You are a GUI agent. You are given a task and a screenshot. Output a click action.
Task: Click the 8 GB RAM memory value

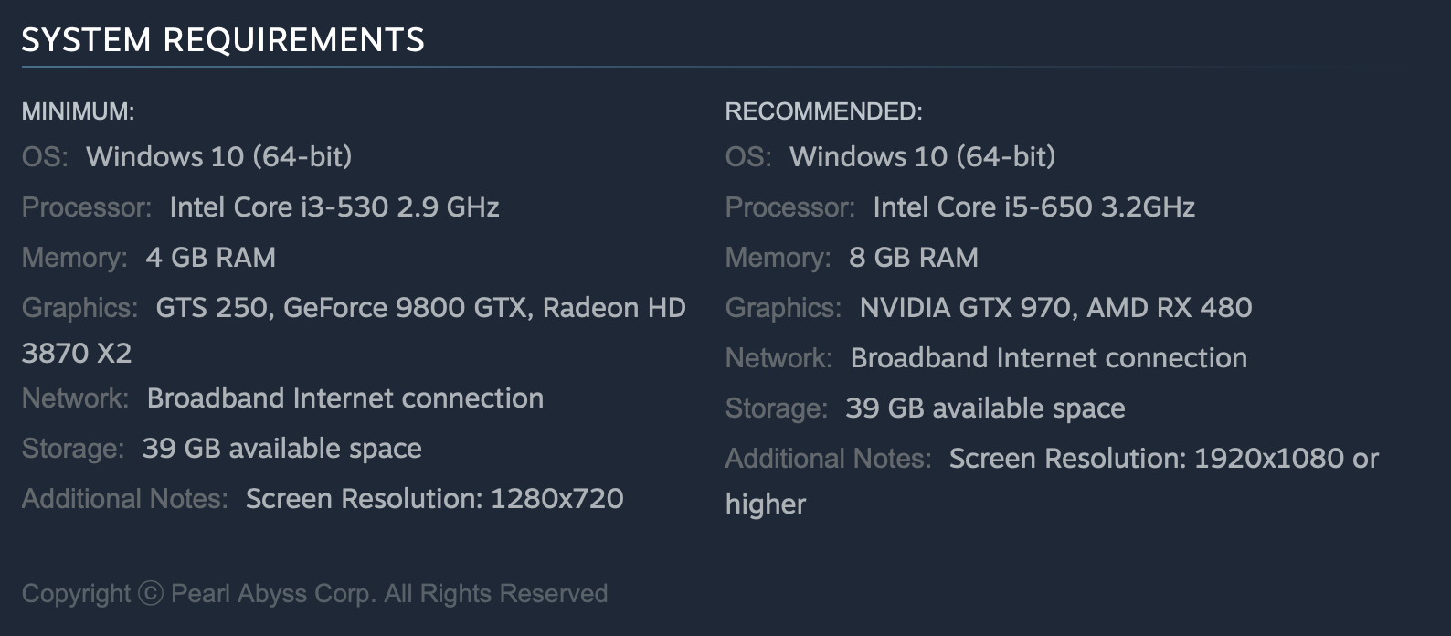[913, 258]
